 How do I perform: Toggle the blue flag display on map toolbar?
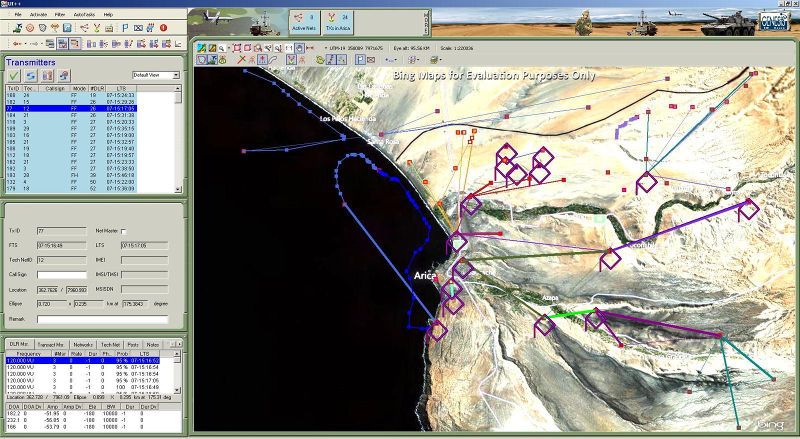(x=360, y=59)
